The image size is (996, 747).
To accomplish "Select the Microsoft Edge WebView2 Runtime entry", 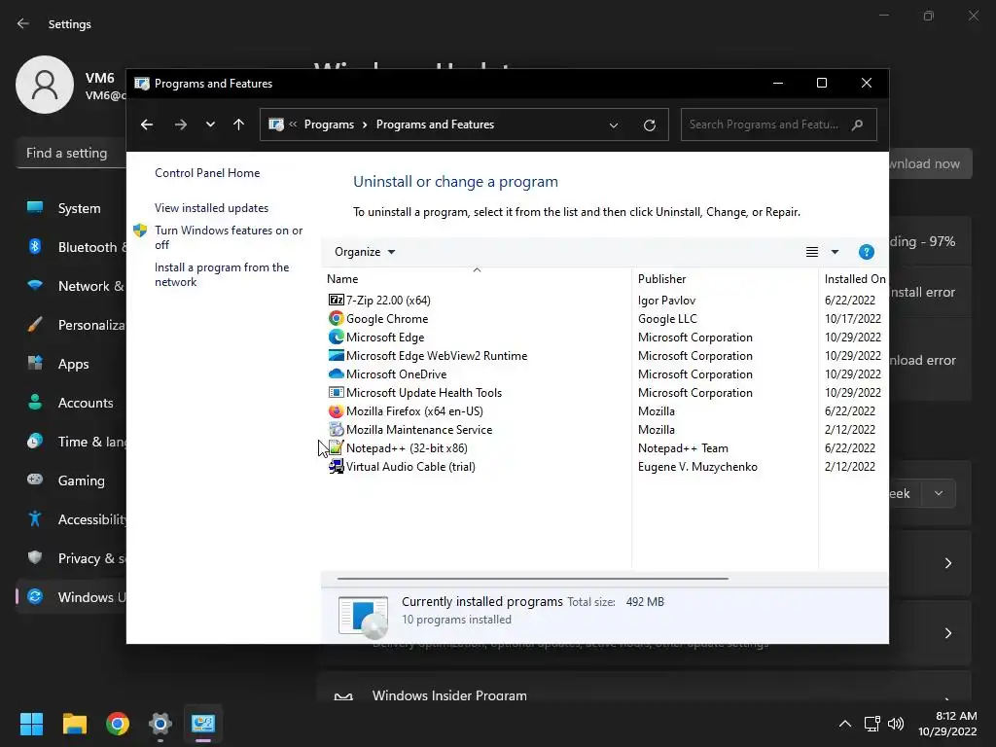I will (x=437, y=356).
